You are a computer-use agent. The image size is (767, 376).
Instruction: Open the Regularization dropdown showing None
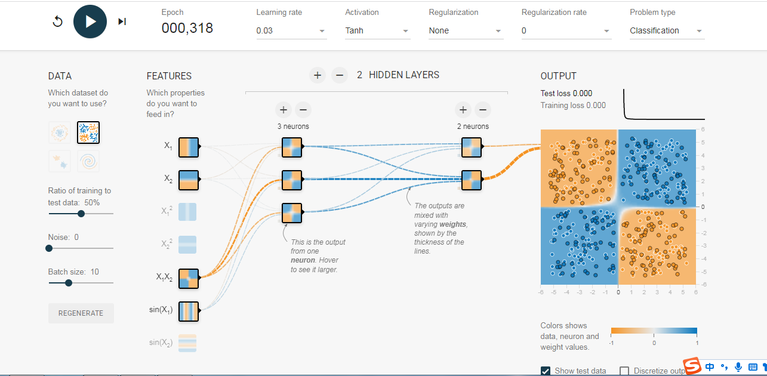click(466, 30)
